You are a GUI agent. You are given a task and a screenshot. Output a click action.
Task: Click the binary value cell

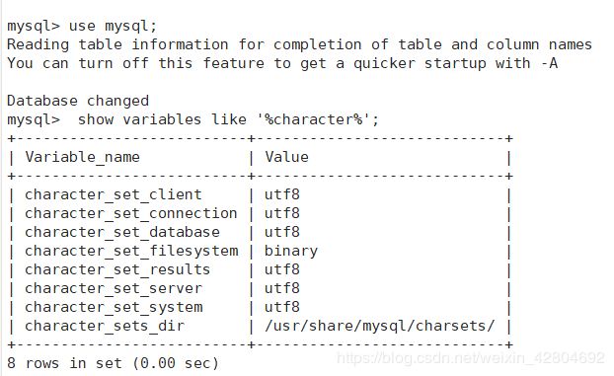click(x=291, y=252)
